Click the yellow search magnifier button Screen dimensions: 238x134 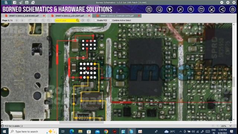[x=78, y=20]
